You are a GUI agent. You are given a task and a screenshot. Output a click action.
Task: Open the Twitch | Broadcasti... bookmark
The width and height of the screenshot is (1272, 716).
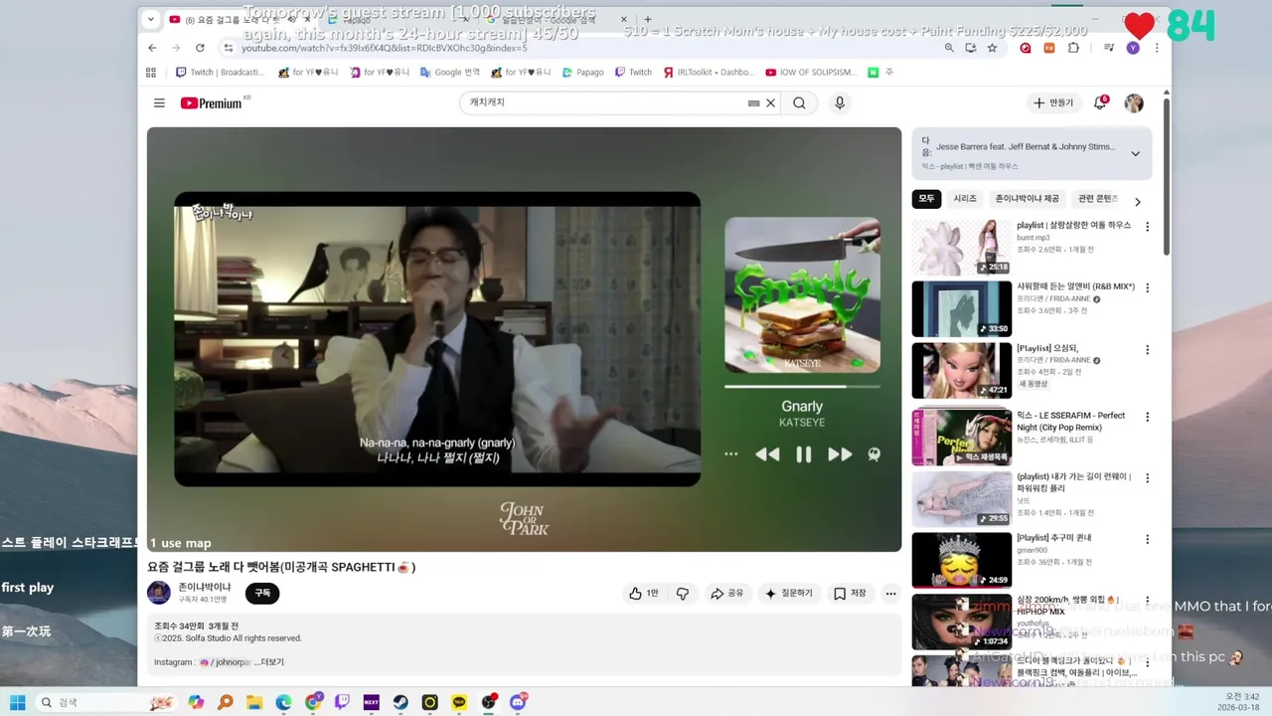point(220,73)
